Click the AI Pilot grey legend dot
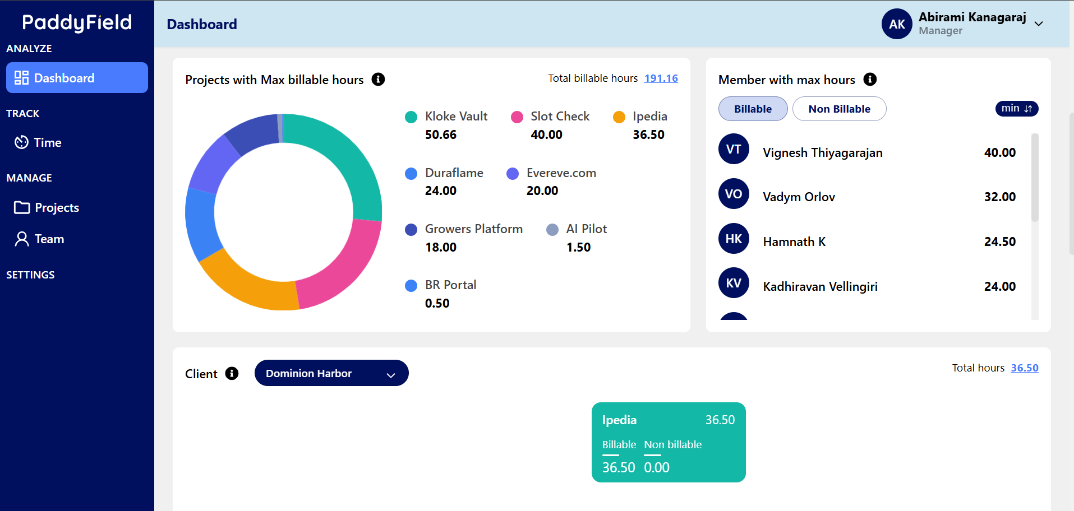 552,229
